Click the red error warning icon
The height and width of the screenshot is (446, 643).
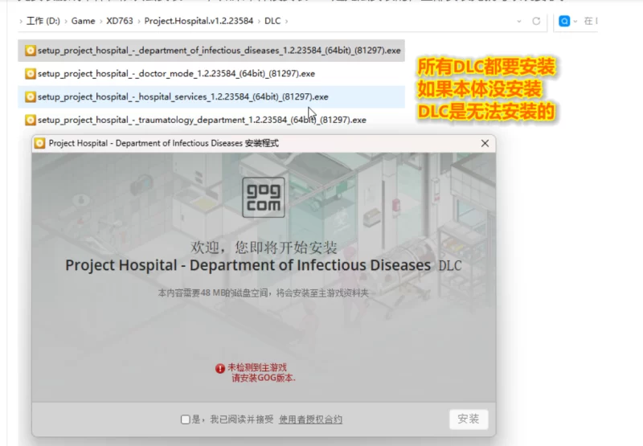(220, 369)
